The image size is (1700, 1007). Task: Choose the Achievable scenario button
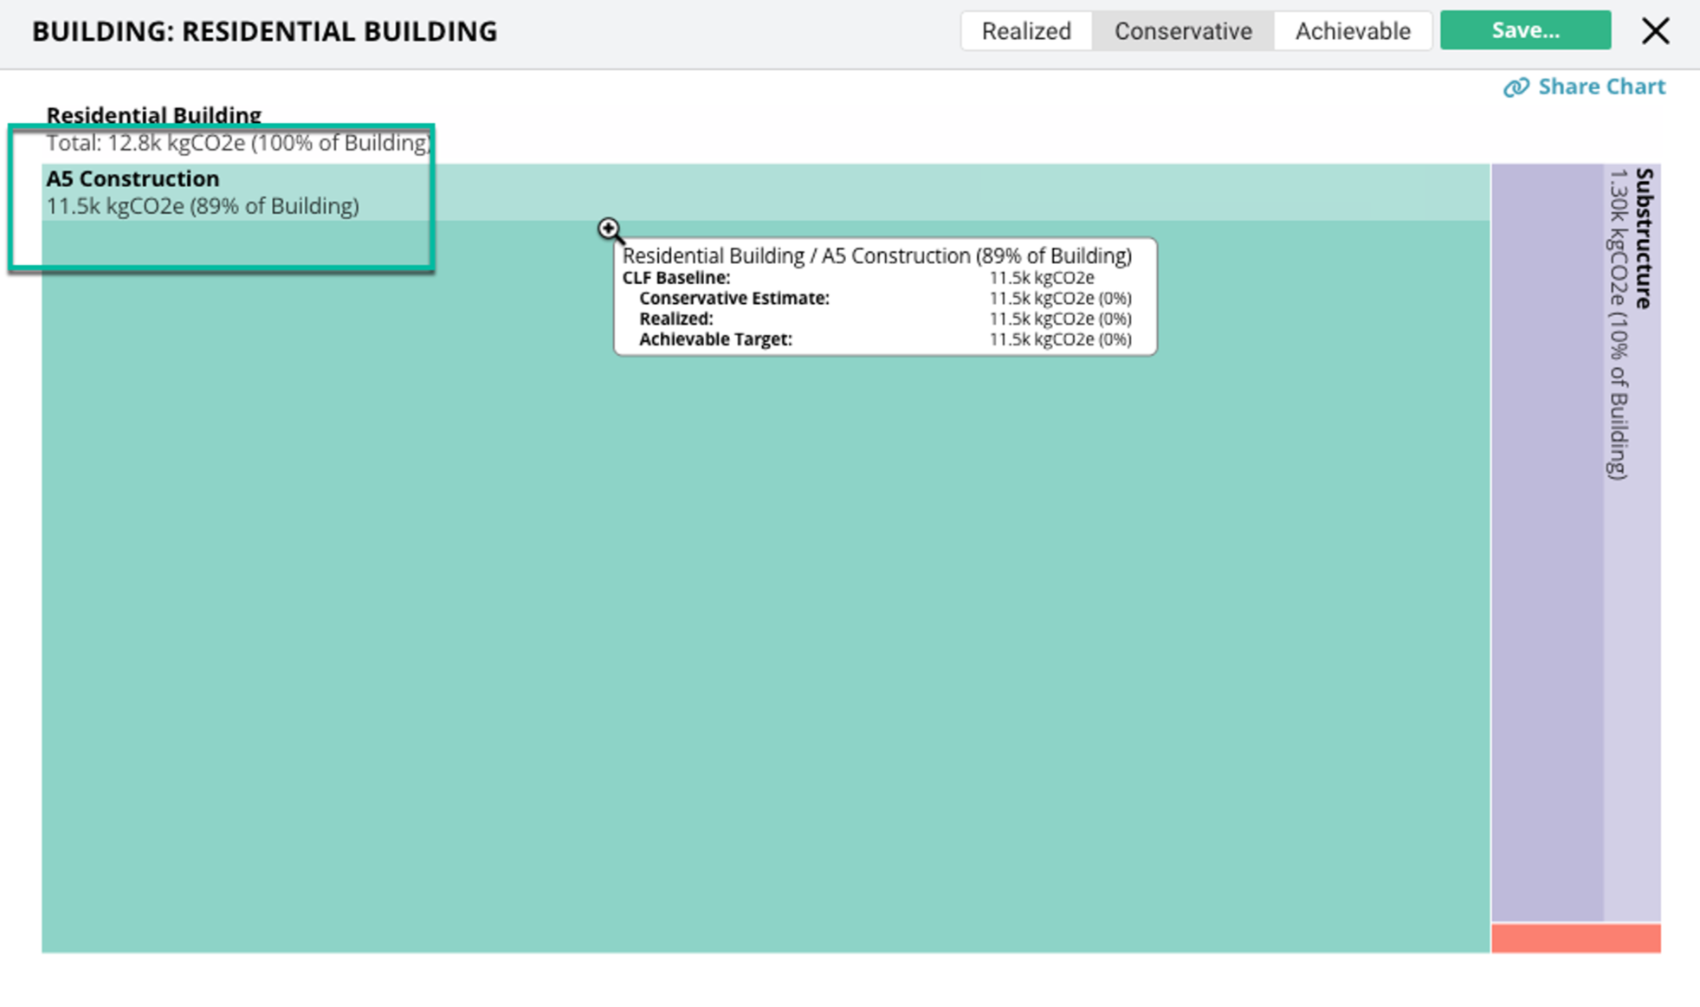tap(1352, 31)
